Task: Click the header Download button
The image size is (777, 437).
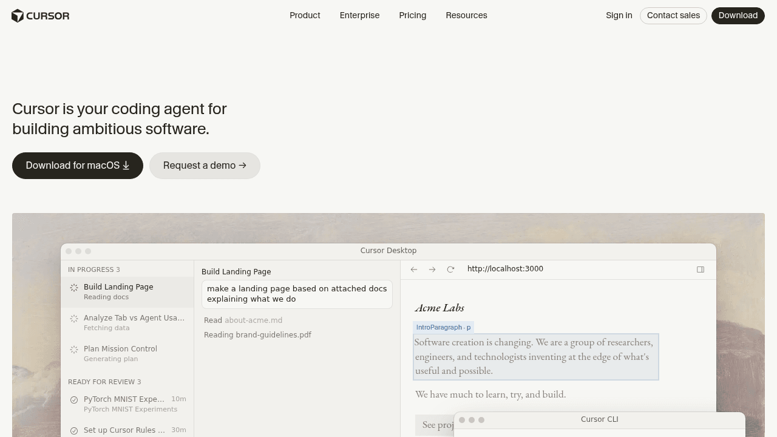Action: point(738,16)
